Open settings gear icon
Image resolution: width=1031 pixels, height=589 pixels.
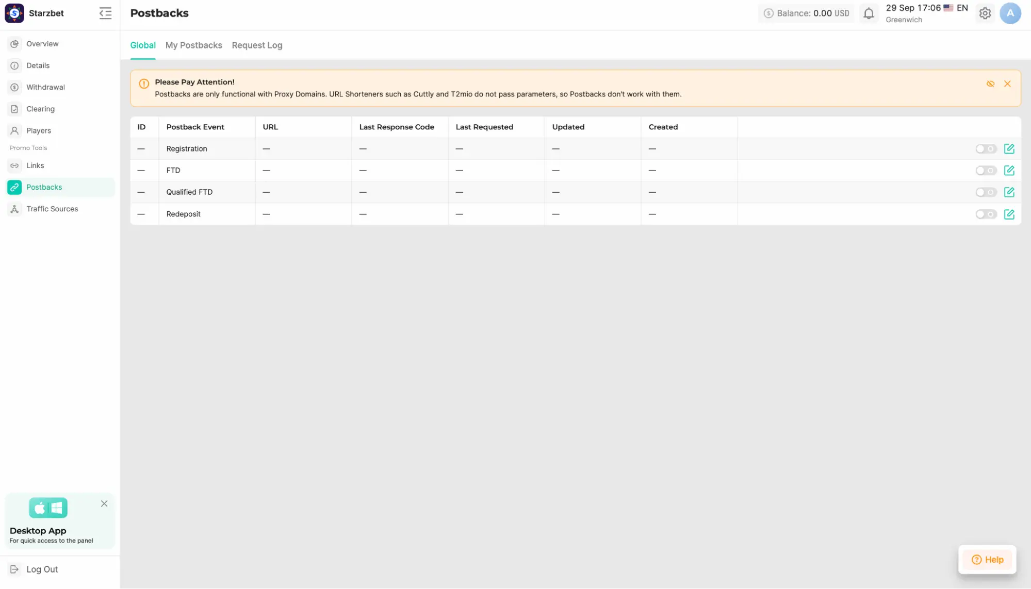tap(985, 13)
